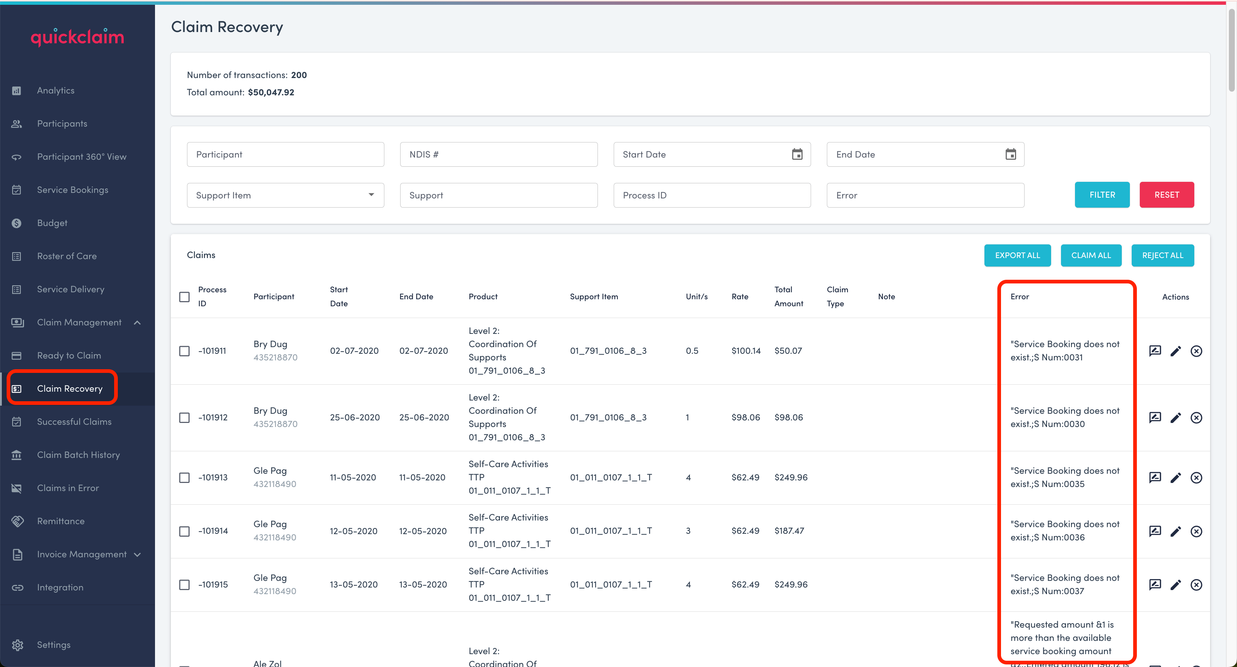The image size is (1237, 667).
Task: Reject claim -101915 using the X icon
Action: pyautogui.click(x=1197, y=585)
